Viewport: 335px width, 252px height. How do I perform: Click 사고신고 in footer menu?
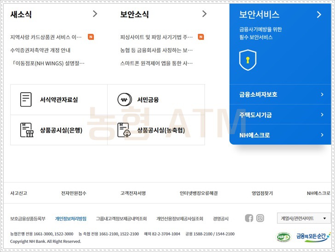tap(19, 193)
